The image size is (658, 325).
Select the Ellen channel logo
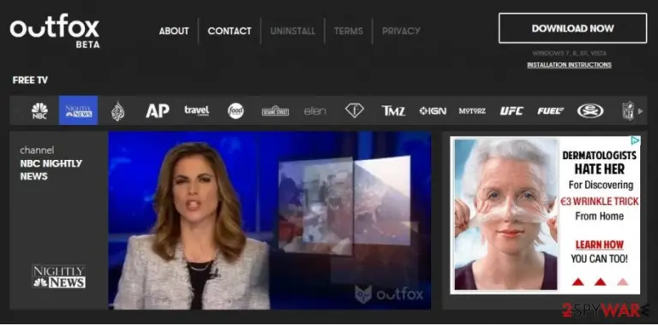(314, 111)
